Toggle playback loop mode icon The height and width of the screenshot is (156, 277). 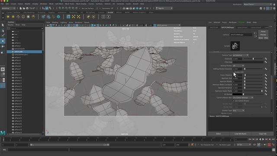click(254, 145)
